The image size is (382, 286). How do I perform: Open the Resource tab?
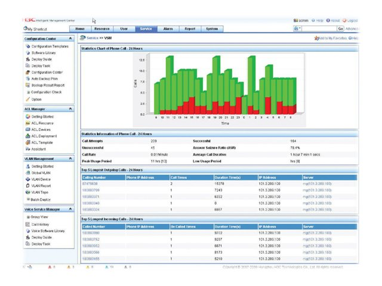(x=101, y=29)
